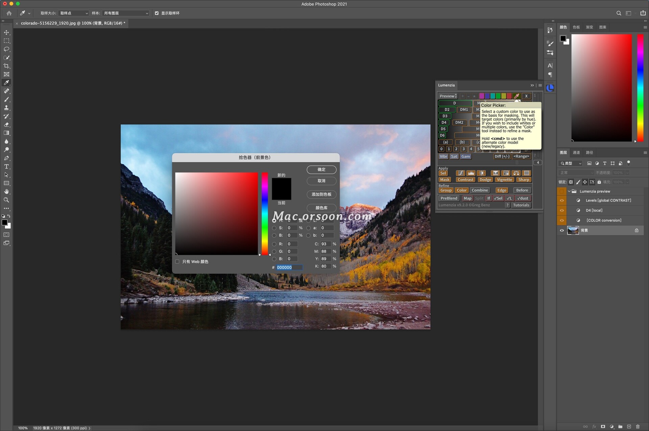Open Lumenzia Tutorials
Viewport: 649px width, 431px height.
coord(521,205)
